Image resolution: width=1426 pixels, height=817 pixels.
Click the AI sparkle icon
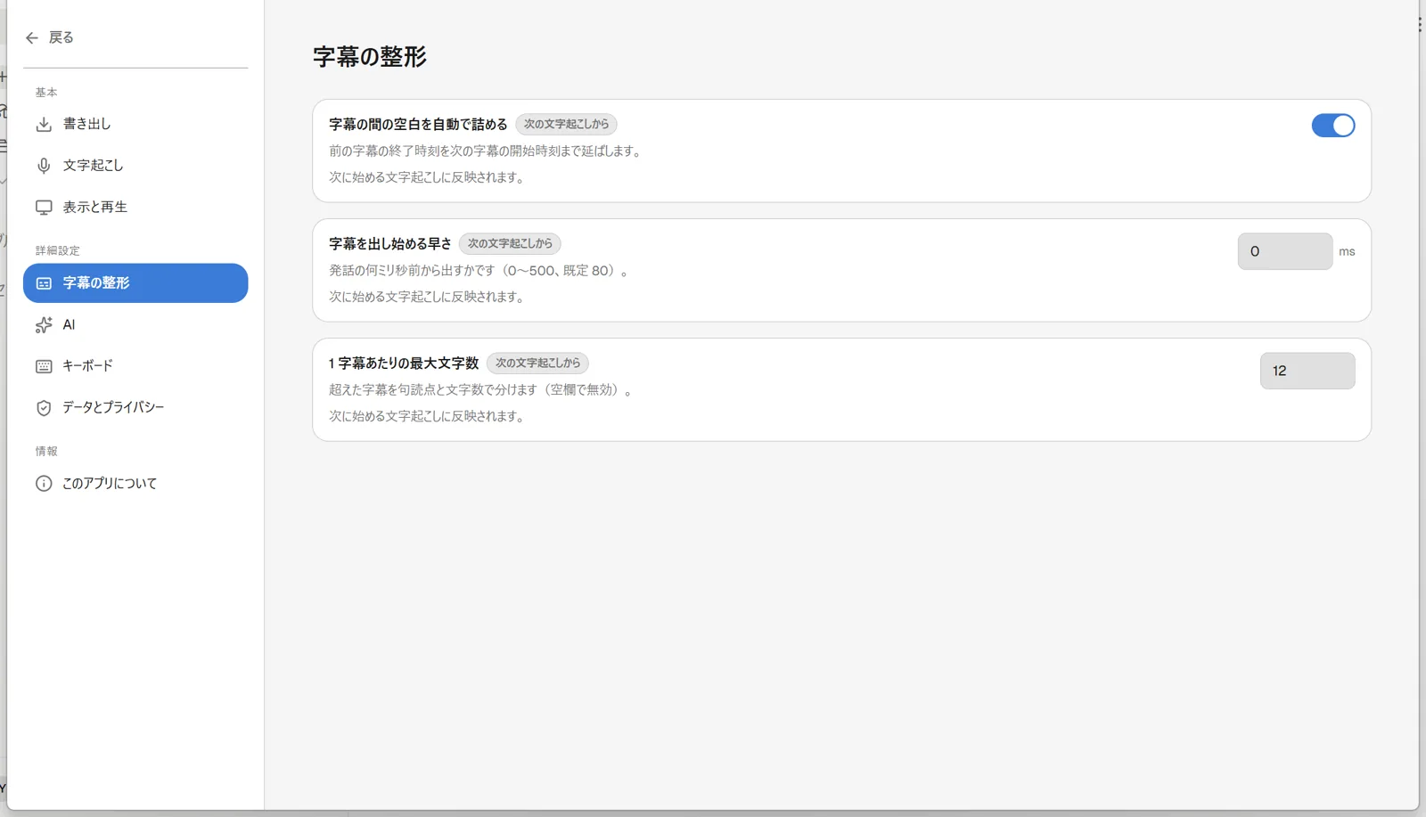pos(44,325)
